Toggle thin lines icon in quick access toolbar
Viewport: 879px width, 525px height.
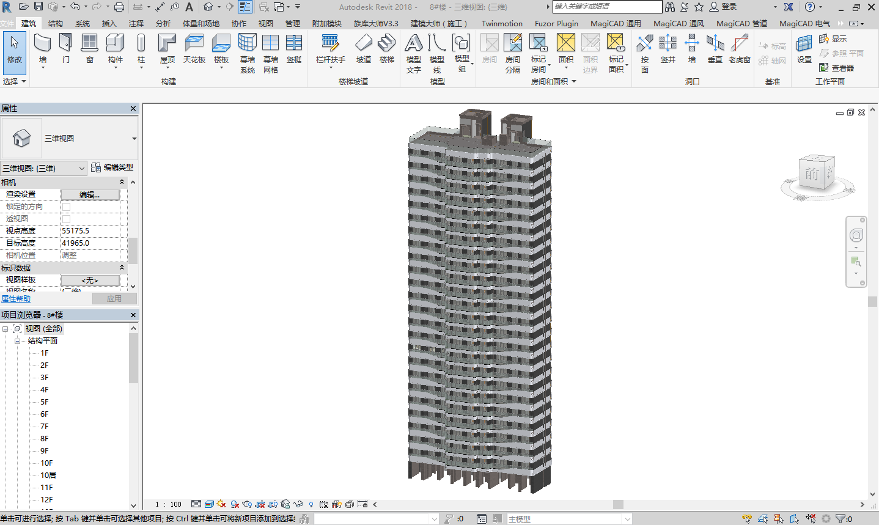pyautogui.click(x=245, y=7)
